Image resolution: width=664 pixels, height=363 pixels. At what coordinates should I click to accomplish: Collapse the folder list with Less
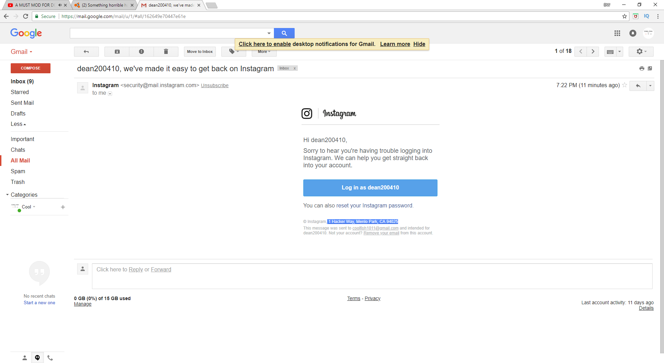(x=18, y=124)
